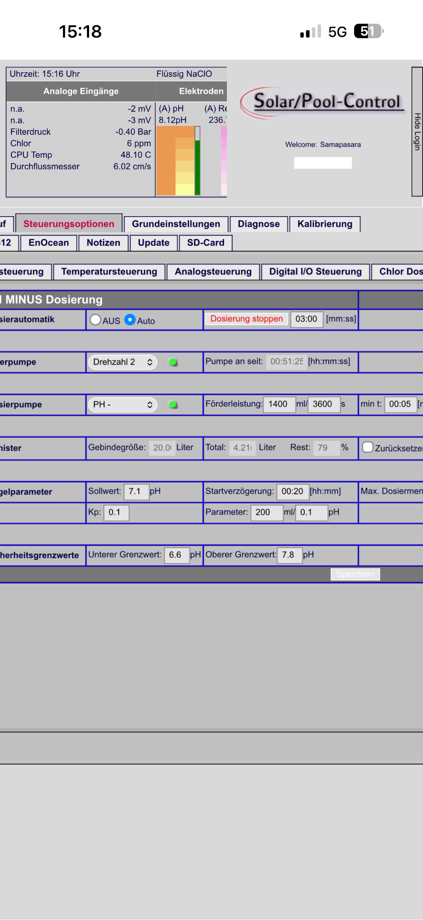Click the Solar/Pool-Control logo
The width and height of the screenshot is (423, 920).
click(x=323, y=102)
